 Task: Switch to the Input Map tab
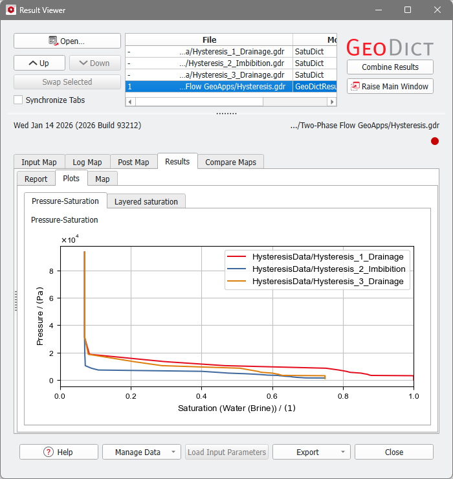click(39, 162)
